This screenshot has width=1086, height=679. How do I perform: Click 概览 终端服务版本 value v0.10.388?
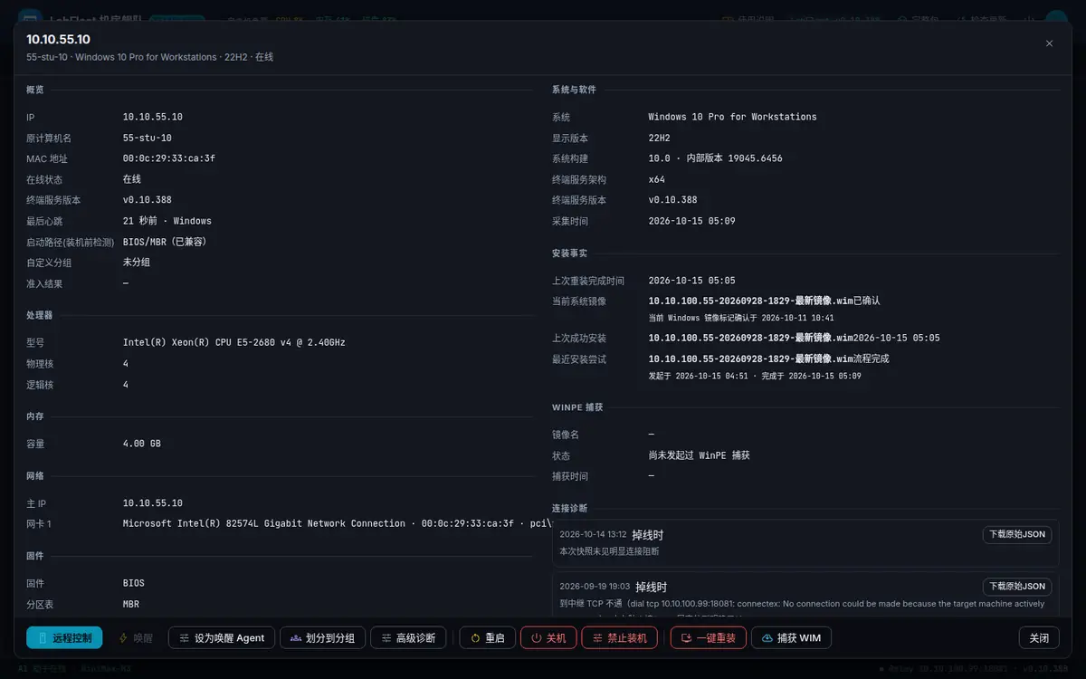click(148, 200)
